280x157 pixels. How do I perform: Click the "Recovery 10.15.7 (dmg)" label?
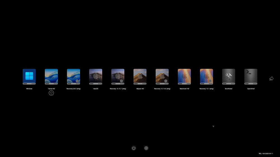118,89
